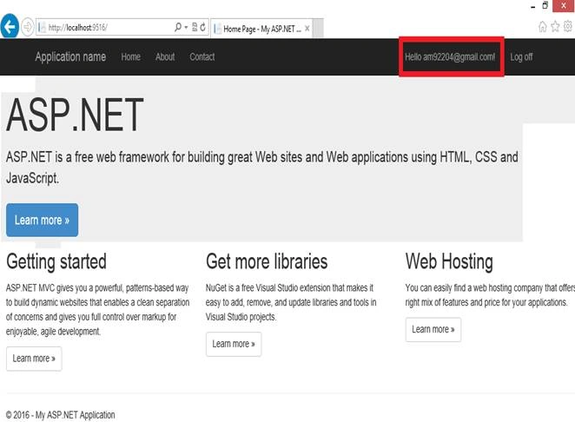The image size is (575, 422).
Task: Click the page icon in the address bar
Action: pyautogui.click(x=43, y=27)
